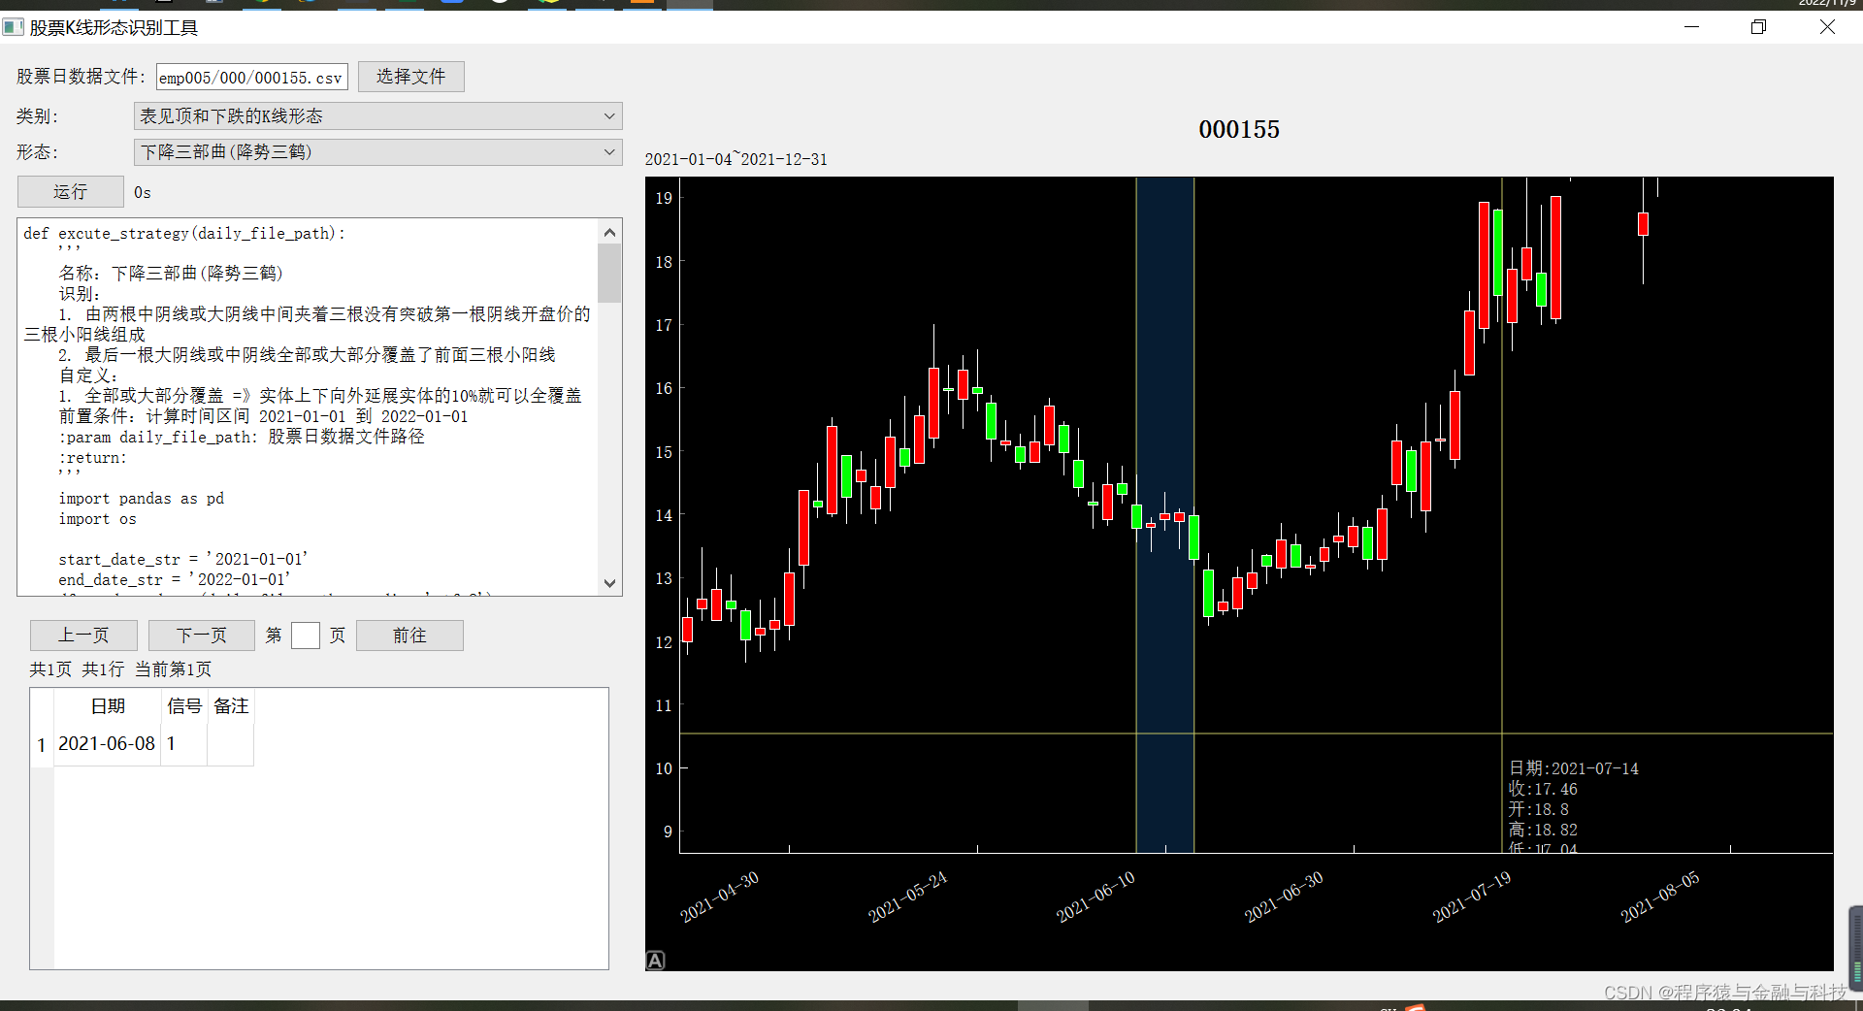The width and height of the screenshot is (1863, 1011).
Task: Focus the stock data file path field
Action: (252, 78)
